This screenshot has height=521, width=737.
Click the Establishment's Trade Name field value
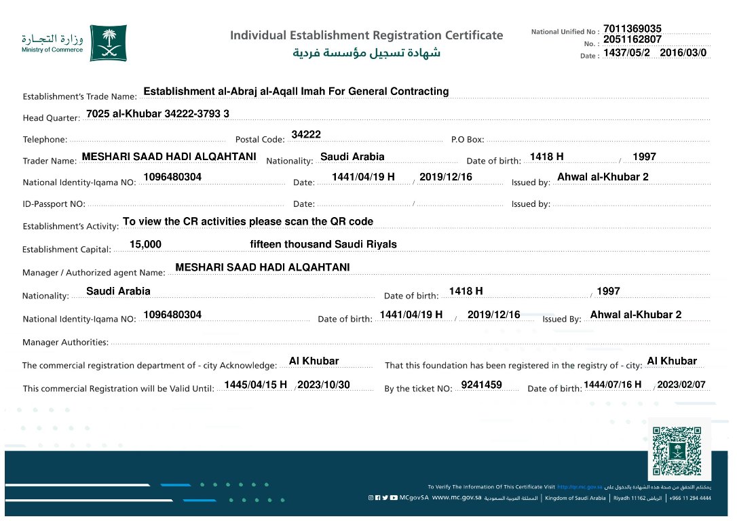point(296,92)
